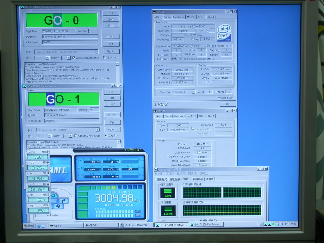324x243 pixels.
Task: Click the taskbar clock showing 09:39
Action: tap(290, 224)
